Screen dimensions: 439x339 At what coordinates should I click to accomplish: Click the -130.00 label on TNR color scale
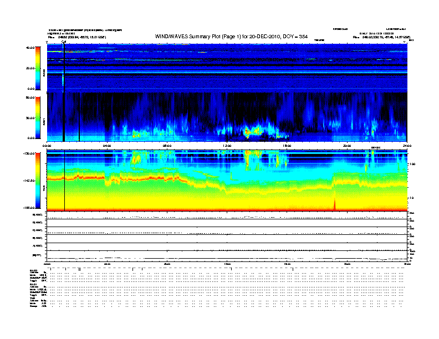(x=29, y=153)
